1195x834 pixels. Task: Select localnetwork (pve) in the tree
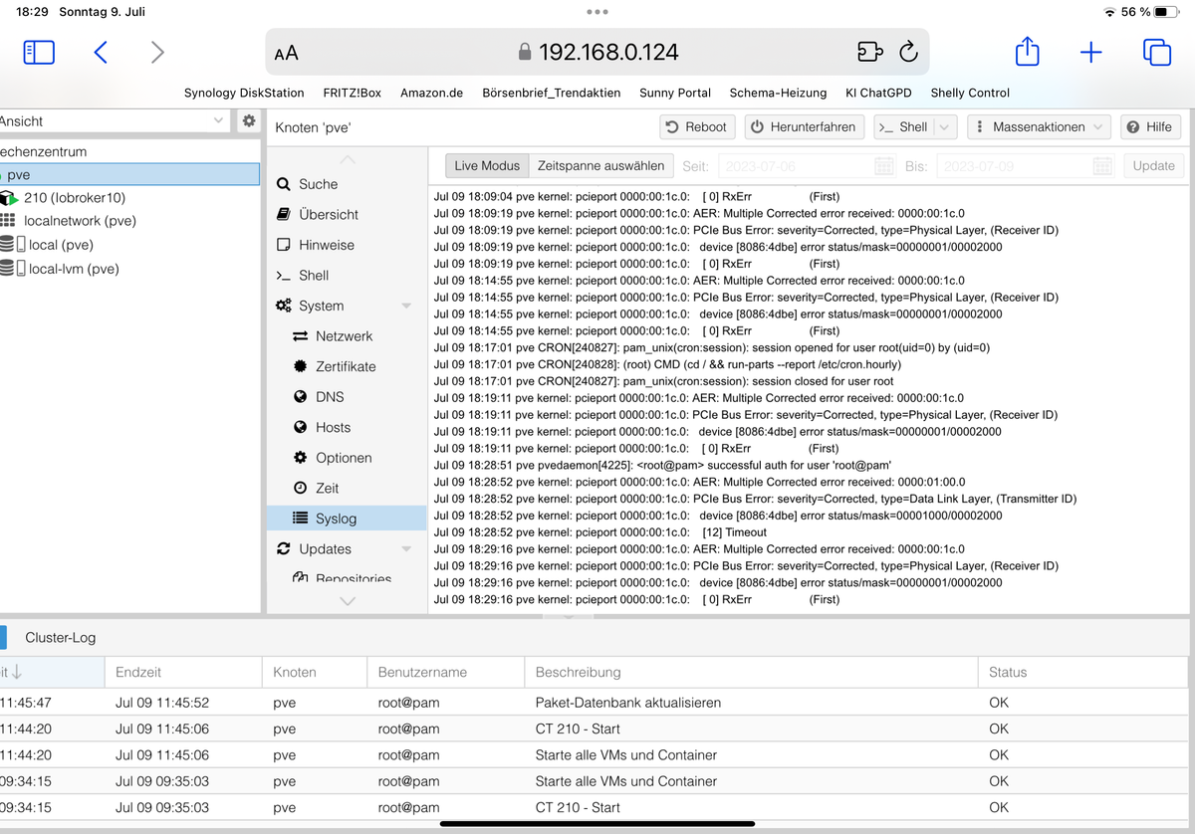click(x=129, y=221)
